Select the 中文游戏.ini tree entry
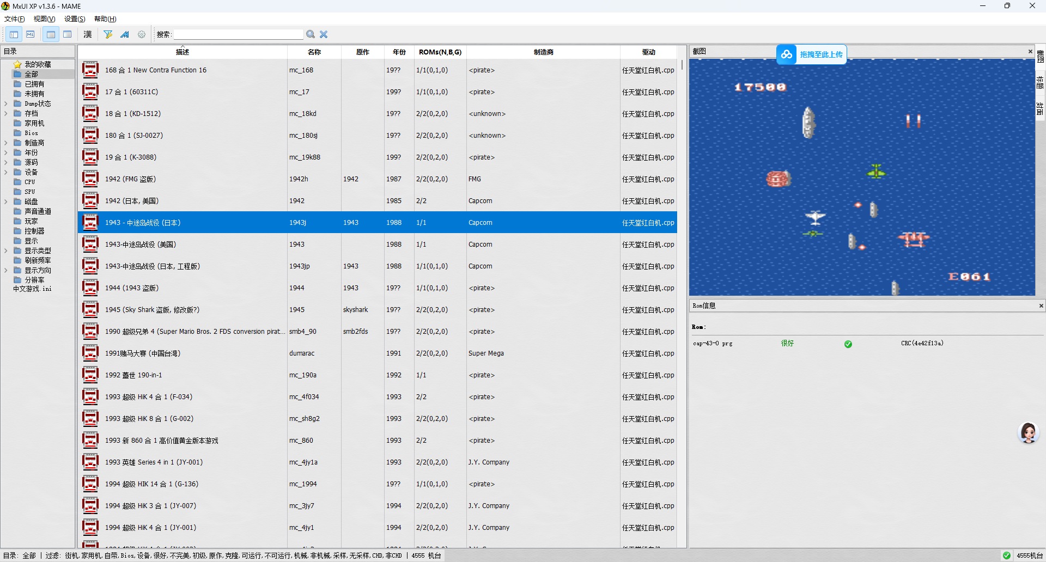This screenshot has width=1046, height=562. [x=32, y=289]
